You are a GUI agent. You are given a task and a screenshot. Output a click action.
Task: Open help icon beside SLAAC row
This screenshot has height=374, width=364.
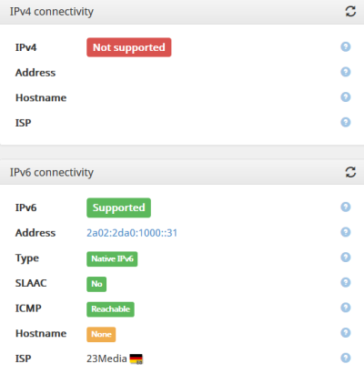346,282
